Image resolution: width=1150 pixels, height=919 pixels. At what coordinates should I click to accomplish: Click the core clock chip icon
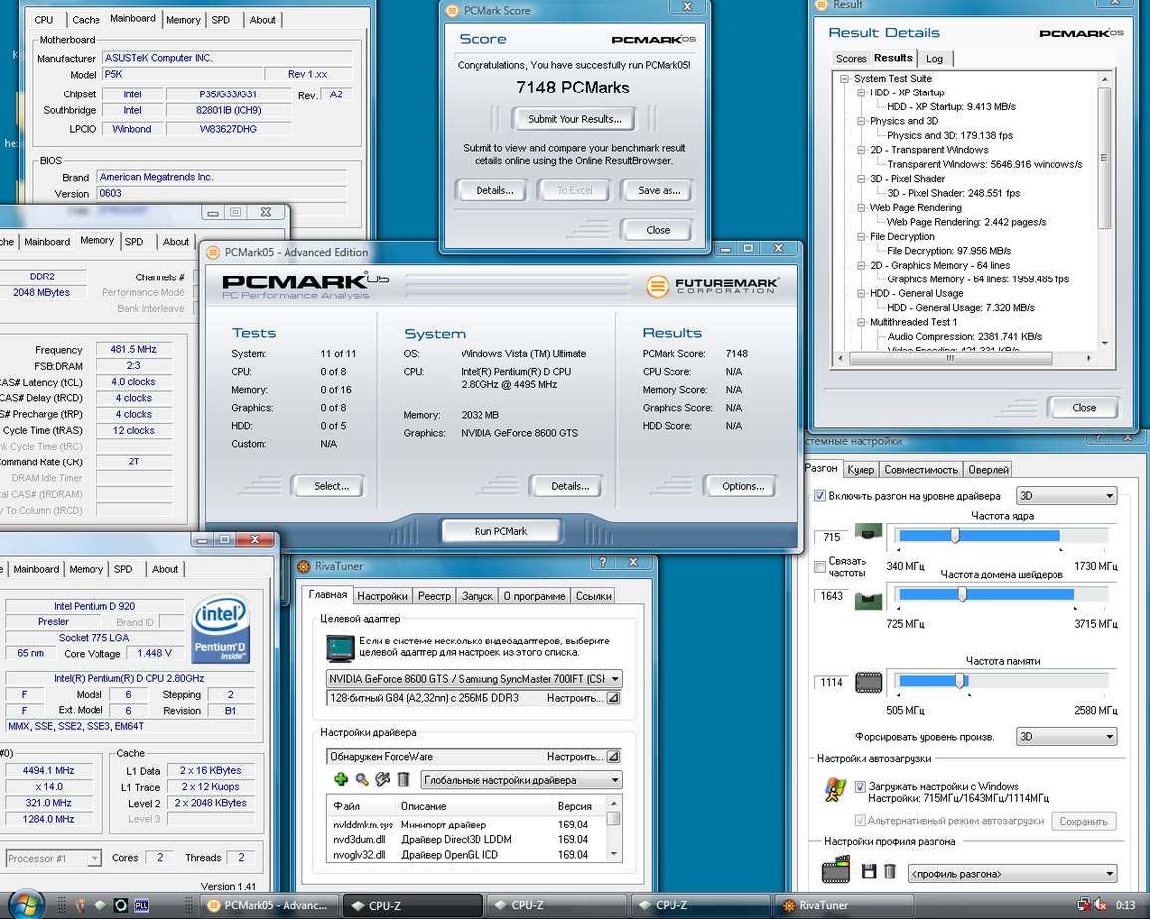pyautogui.click(x=867, y=532)
